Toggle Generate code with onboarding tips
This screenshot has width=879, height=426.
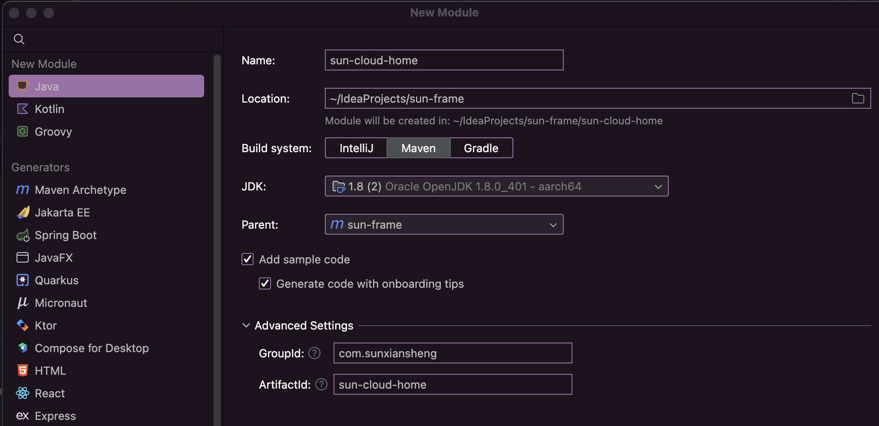pyautogui.click(x=265, y=283)
